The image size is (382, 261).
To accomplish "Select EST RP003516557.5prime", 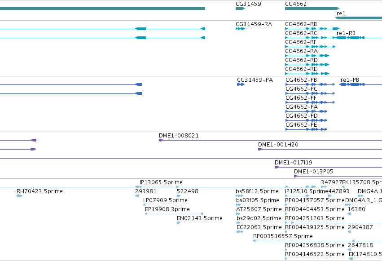I will 283,236.
